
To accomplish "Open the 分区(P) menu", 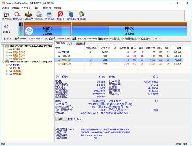I will point(26,8).
